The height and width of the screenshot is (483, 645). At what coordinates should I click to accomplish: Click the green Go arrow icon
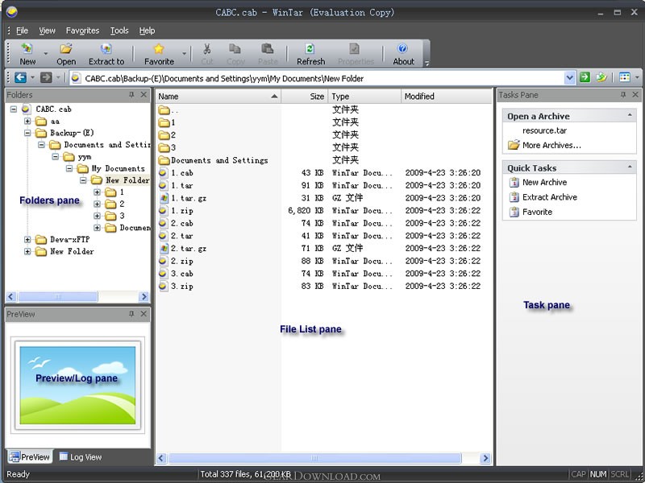(585, 77)
